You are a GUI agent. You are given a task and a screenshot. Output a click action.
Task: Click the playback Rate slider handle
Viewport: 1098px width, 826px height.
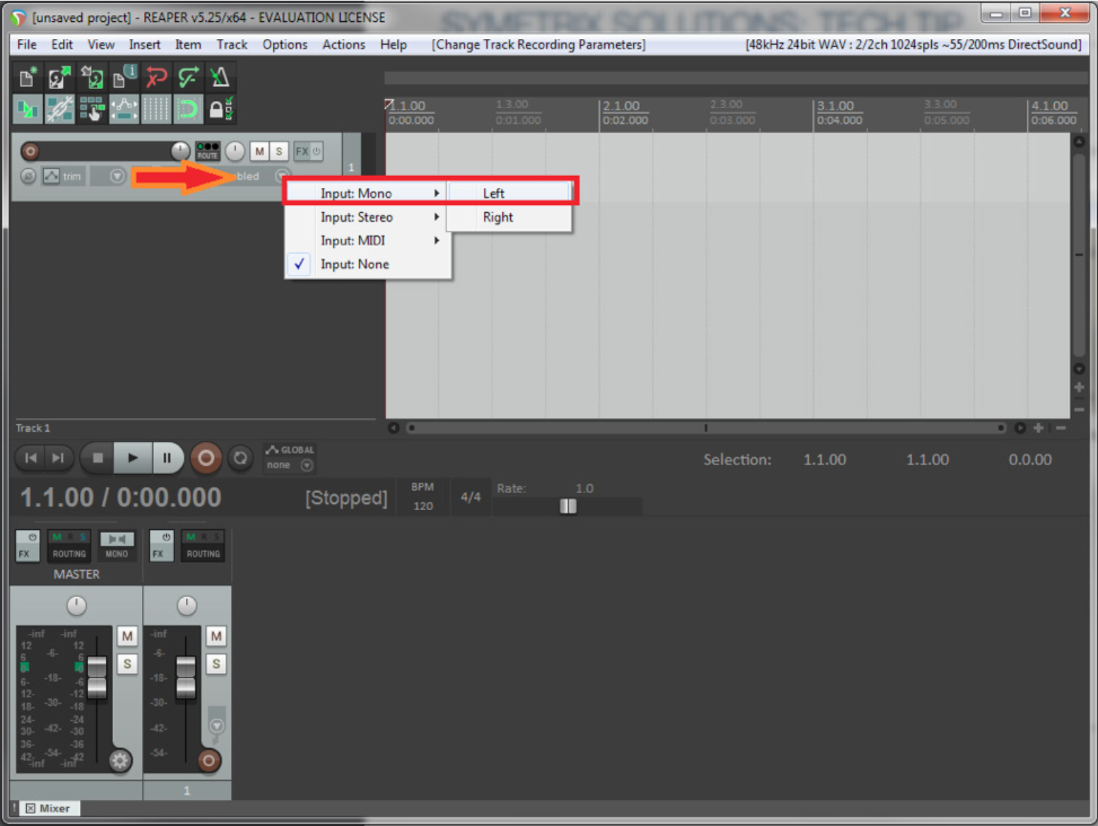click(568, 506)
